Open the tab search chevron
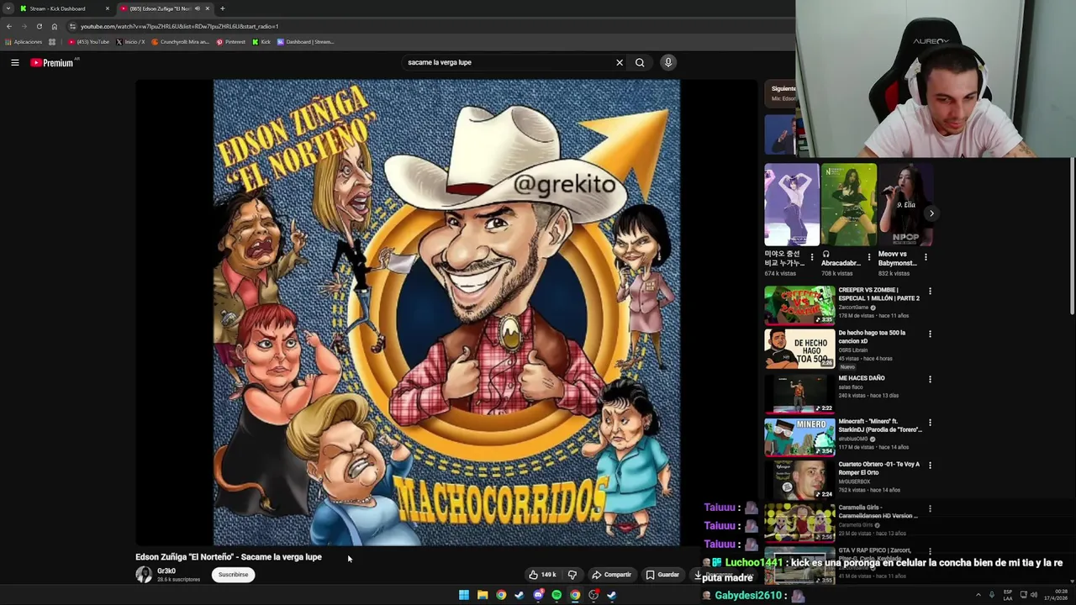The width and height of the screenshot is (1076, 605). click(8, 8)
